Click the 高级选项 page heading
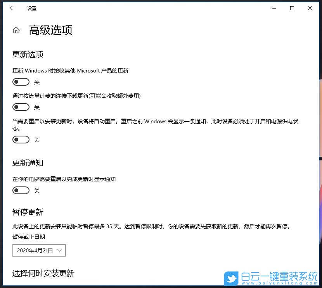The width and height of the screenshot is (322, 288). click(50, 30)
